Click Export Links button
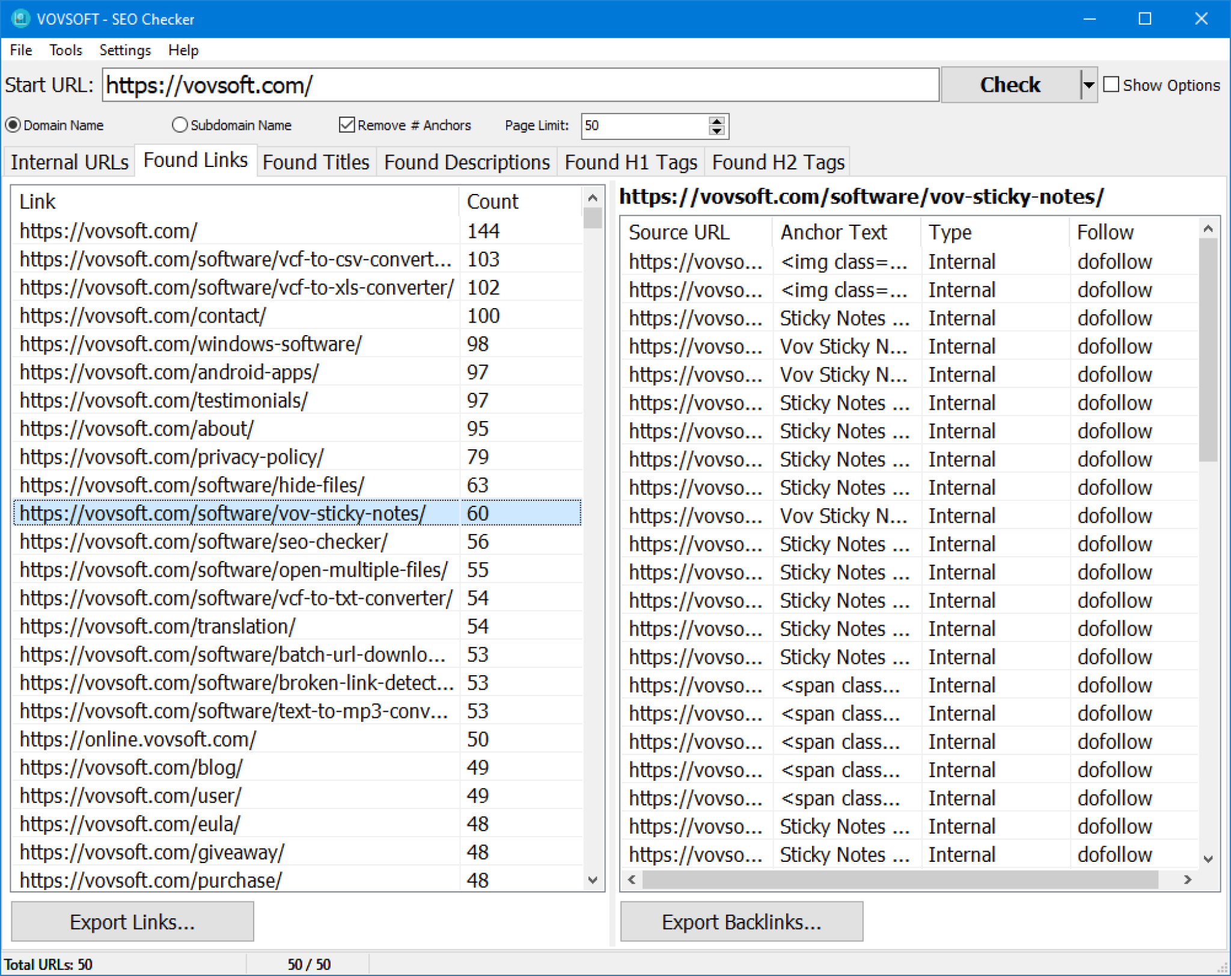 [134, 922]
